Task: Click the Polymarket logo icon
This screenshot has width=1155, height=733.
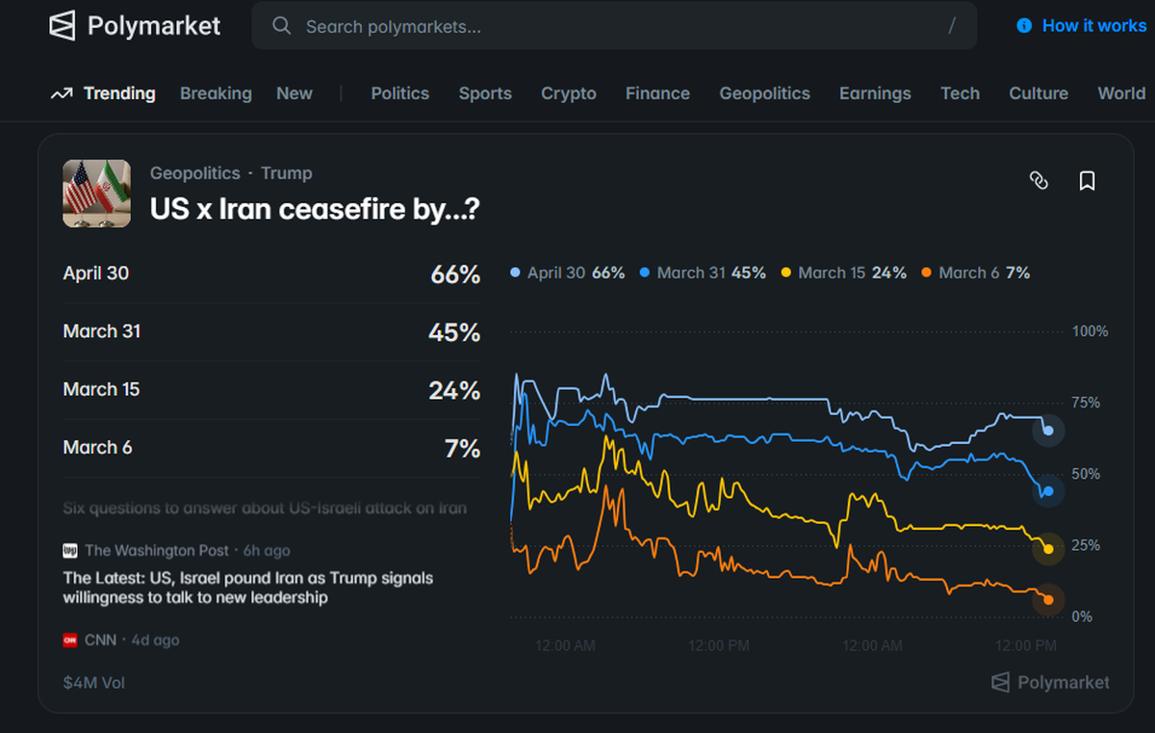Action: 63,26
